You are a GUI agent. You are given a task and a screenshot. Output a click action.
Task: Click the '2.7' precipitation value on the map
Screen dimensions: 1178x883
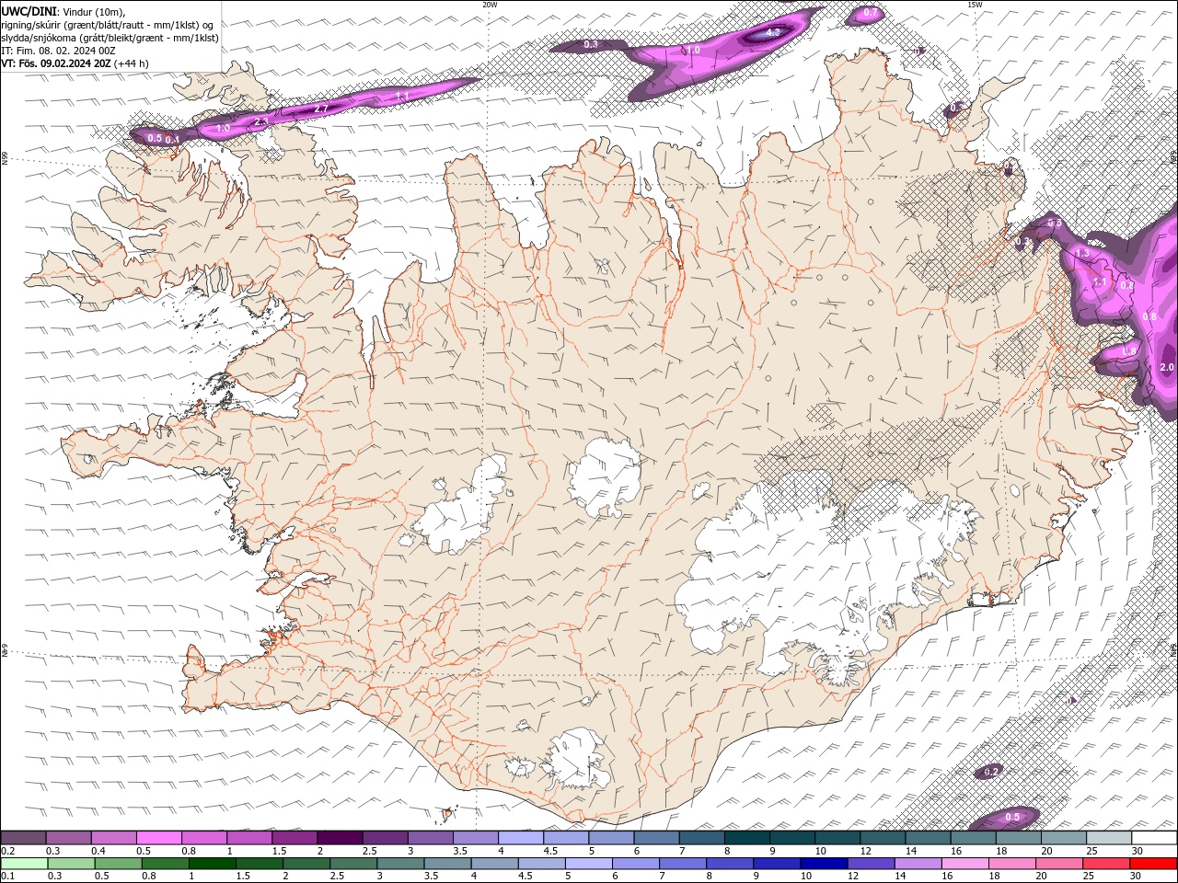point(321,109)
